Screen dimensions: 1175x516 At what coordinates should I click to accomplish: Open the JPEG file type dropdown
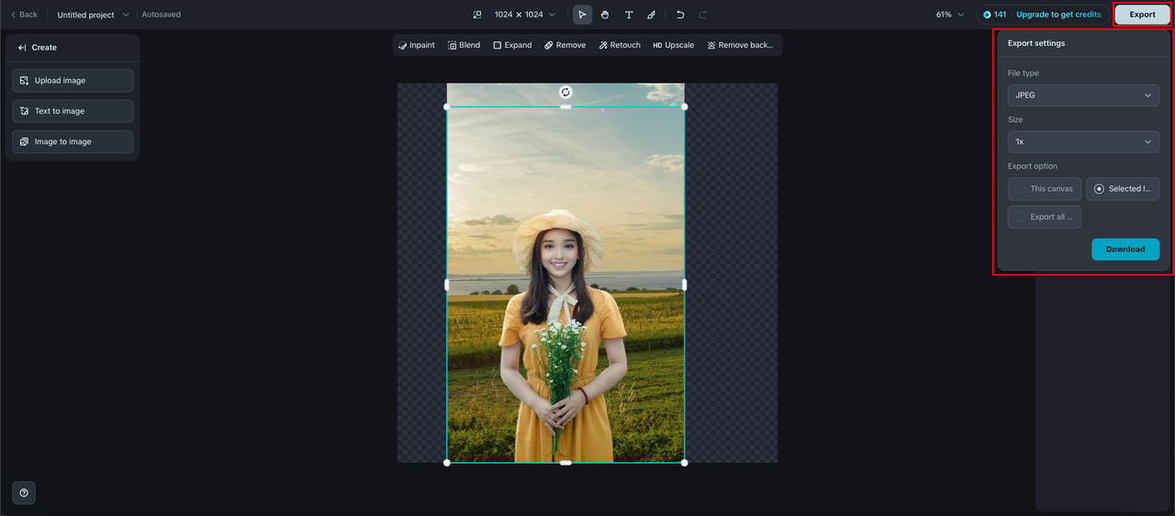pyautogui.click(x=1083, y=95)
